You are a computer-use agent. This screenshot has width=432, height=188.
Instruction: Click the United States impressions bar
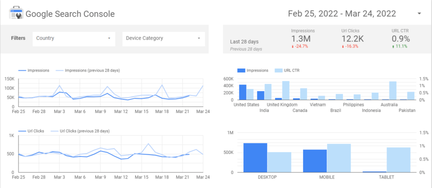[242, 92]
